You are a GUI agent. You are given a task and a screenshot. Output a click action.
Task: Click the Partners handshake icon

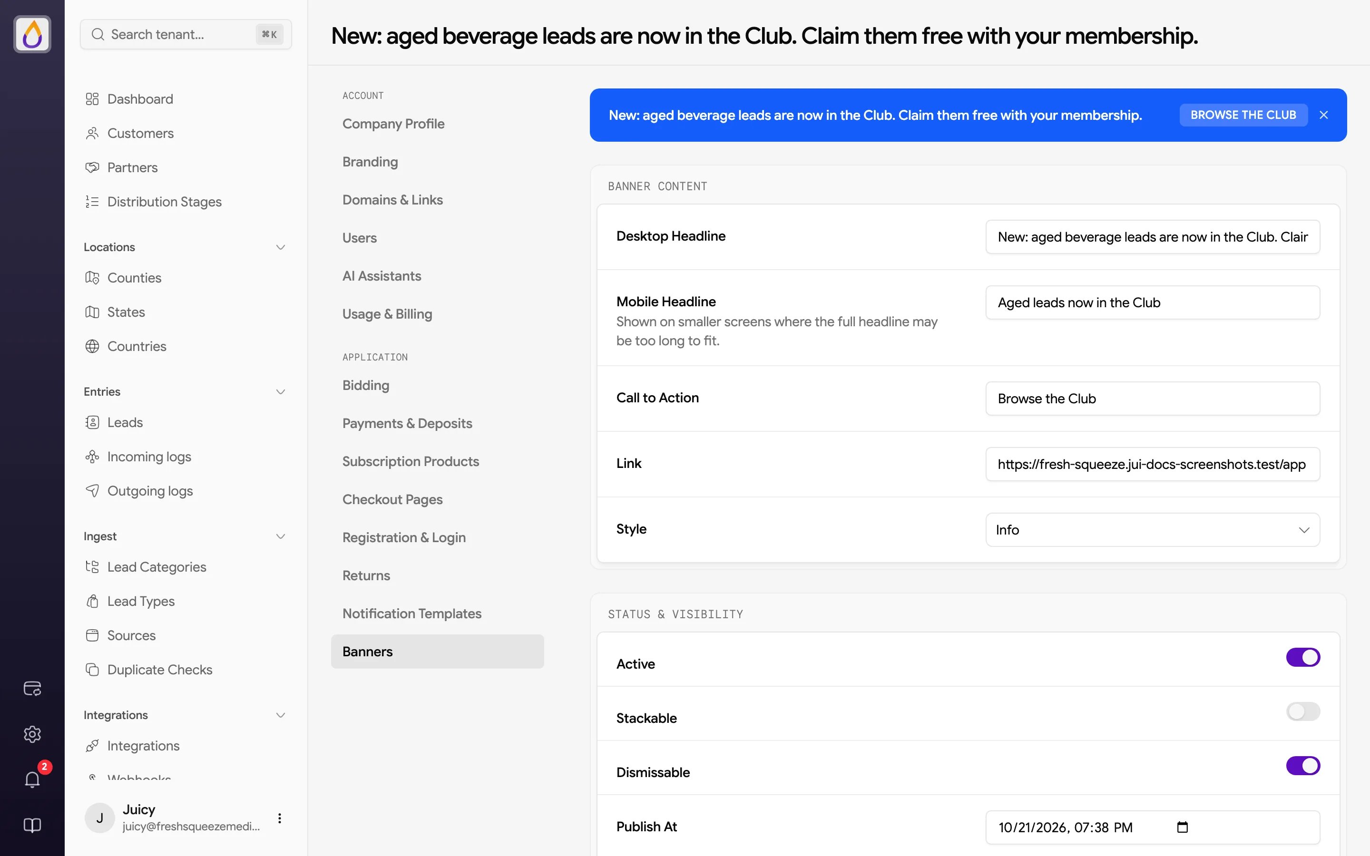[x=92, y=167]
